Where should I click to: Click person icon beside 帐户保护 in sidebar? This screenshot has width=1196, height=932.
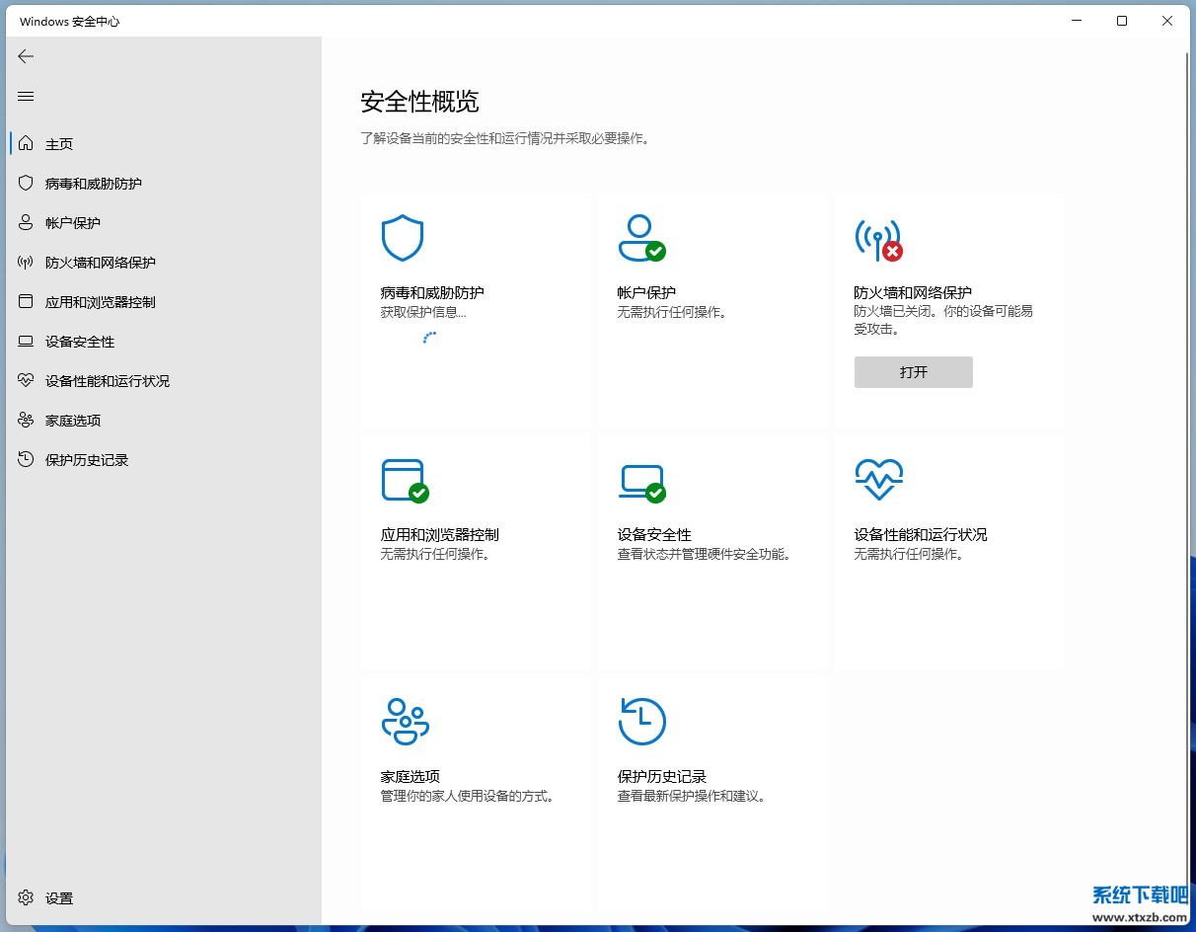[26, 222]
